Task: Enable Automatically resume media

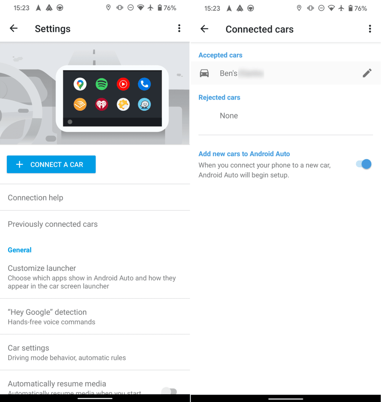Action: [x=169, y=390]
